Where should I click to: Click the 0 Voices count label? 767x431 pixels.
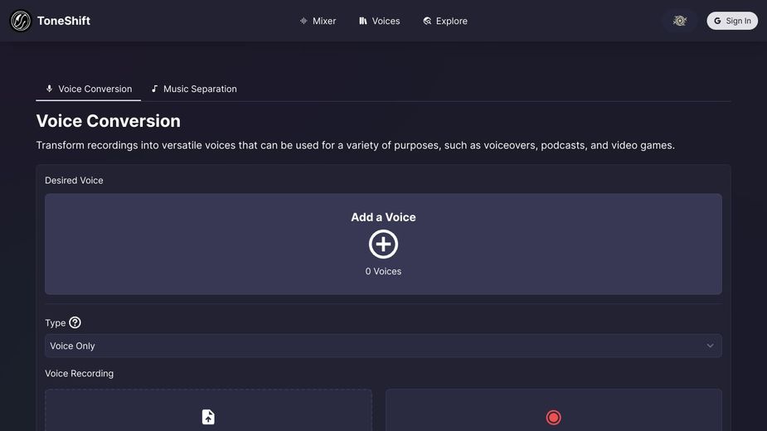point(383,271)
